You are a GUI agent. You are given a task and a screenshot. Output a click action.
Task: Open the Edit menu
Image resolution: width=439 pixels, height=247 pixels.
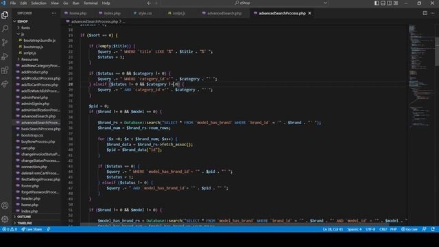pos(23,3)
